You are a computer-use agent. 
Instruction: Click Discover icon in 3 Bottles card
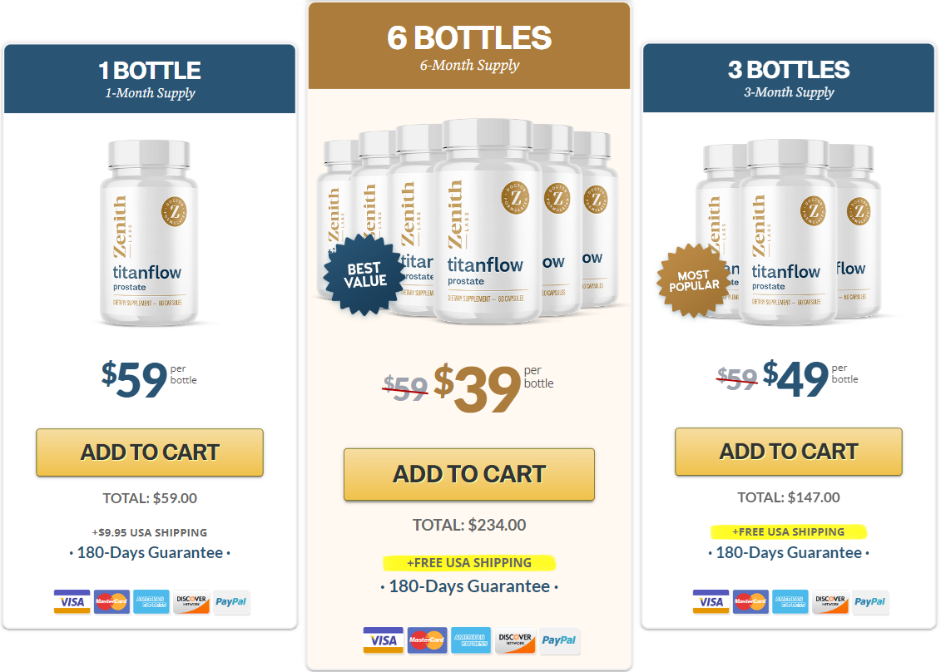(830, 602)
